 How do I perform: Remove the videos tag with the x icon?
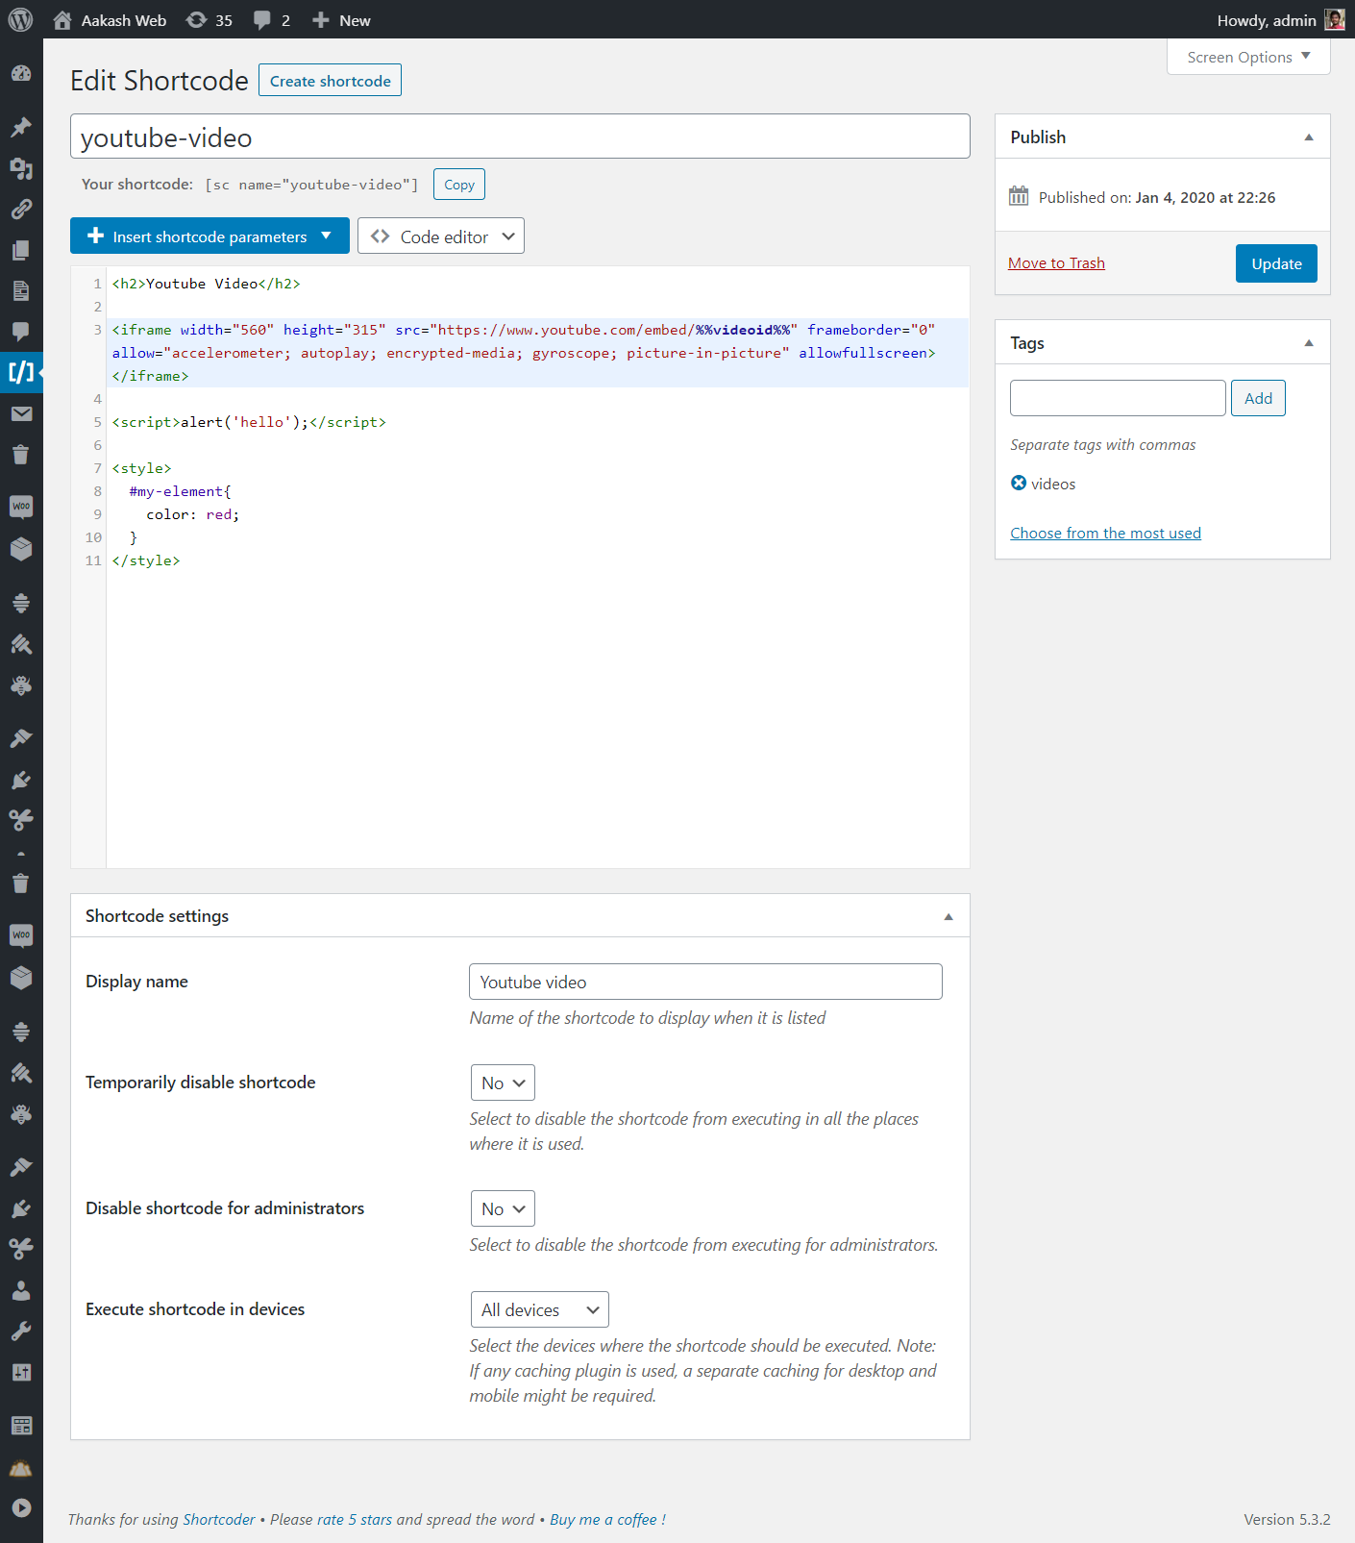[x=1019, y=483]
